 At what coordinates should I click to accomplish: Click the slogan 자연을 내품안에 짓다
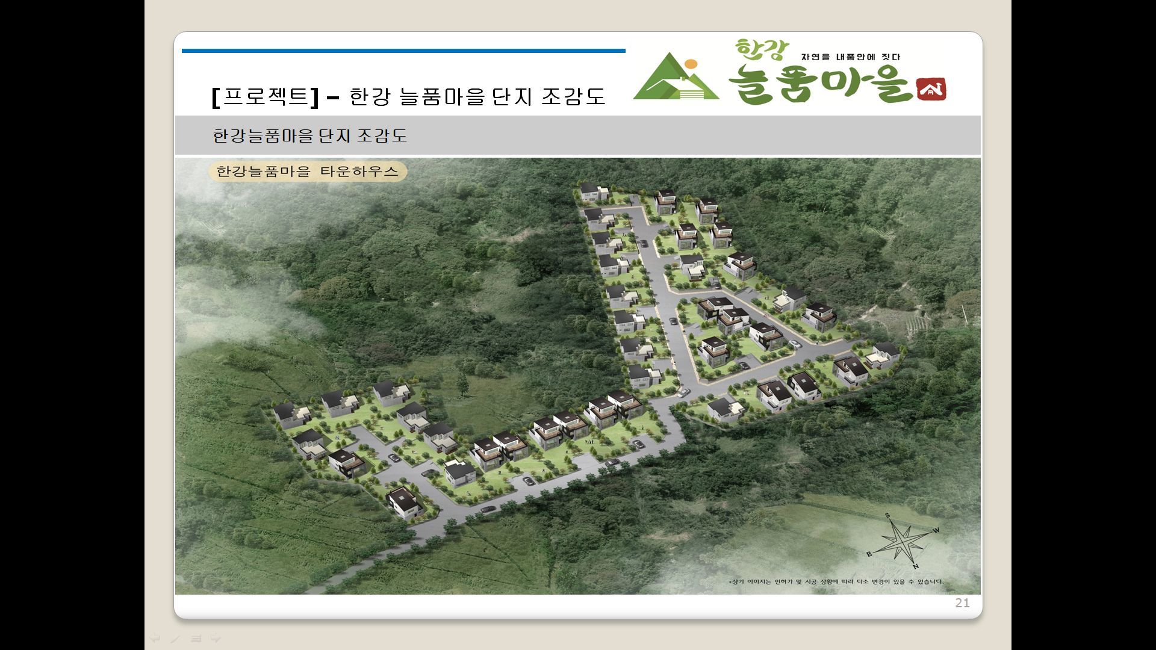pyautogui.click(x=850, y=57)
